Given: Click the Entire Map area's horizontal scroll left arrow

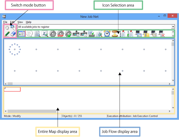Looking at the screenshot, I should click(6, 111).
